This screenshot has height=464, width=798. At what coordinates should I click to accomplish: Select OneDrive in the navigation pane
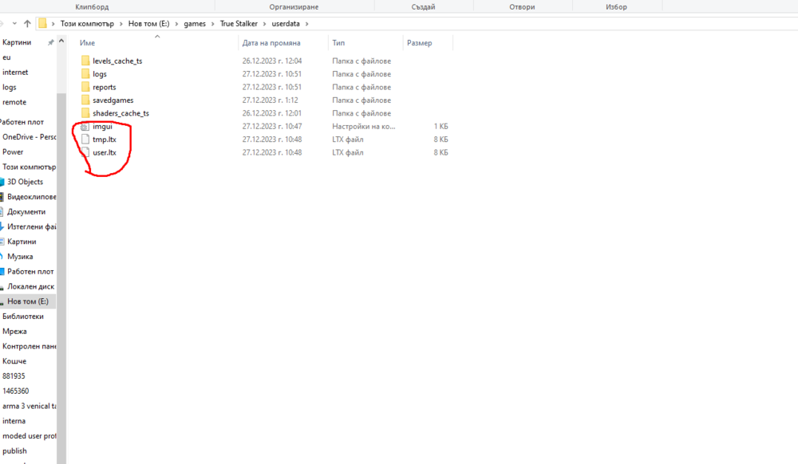(30, 136)
